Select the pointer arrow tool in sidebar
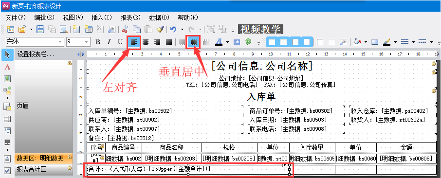Viewport: 441px width, 178px height. [7, 54]
